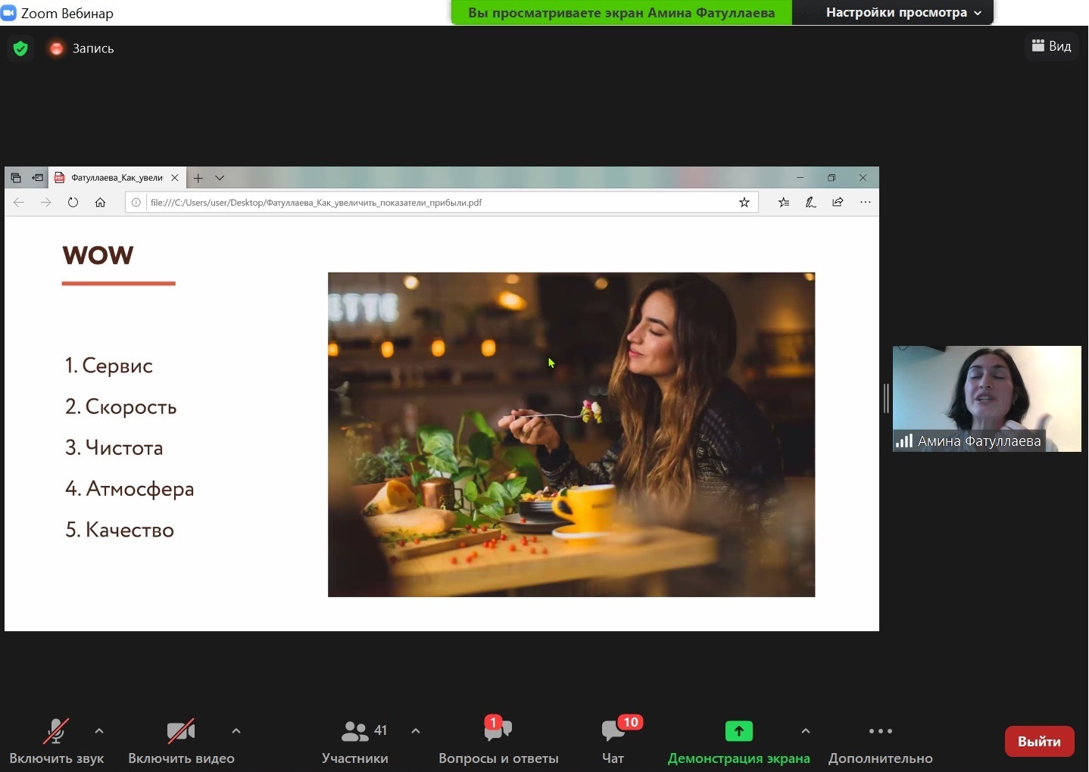The width and height of the screenshot is (1089, 772).
Task: Expand audio options arrow beside microphone
Action: [99, 731]
